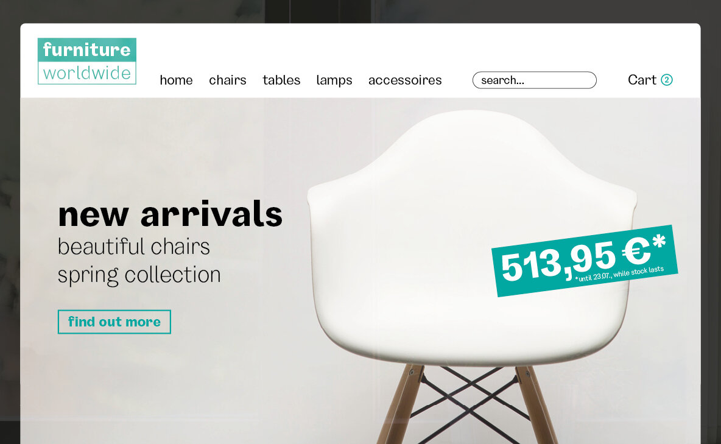Screen dimensions: 721x444
Task: Select the lamps navigation link
Action: (334, 80)
